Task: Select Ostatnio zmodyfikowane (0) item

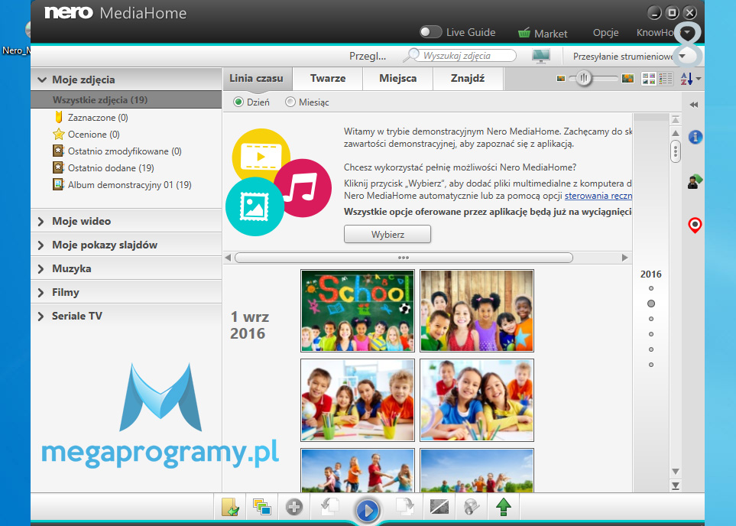Action: pos(125,151)
